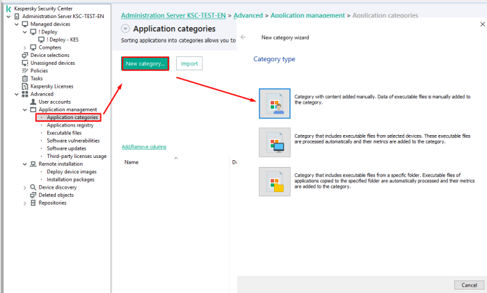Click the Advanced grid icon

[x=25, y=94]
